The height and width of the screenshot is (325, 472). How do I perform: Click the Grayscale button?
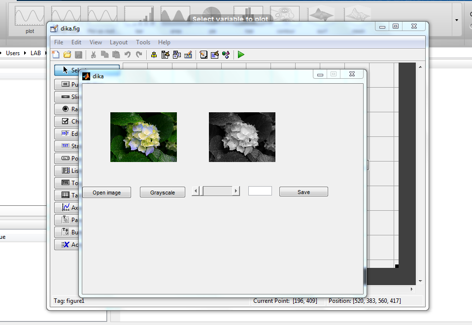163,193
